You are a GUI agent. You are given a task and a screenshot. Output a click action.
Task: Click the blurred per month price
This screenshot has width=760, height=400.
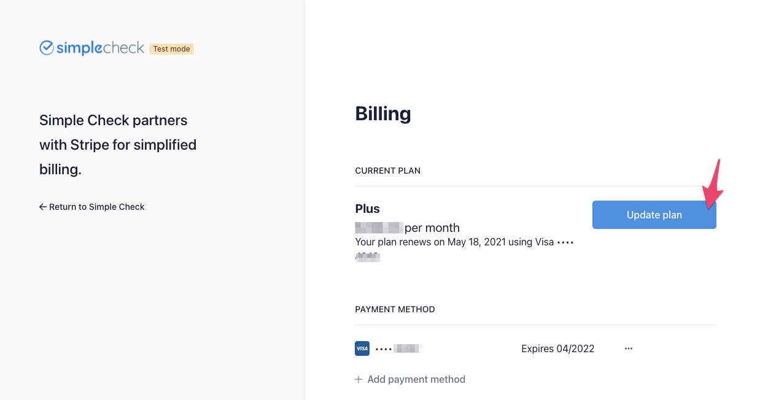click(379, 228)
